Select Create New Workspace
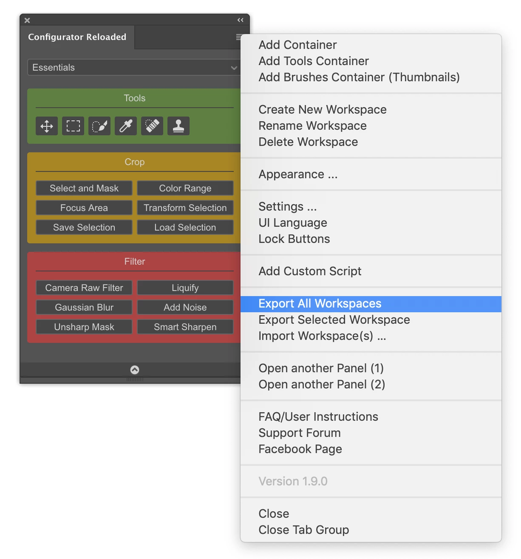 (371, 109)
